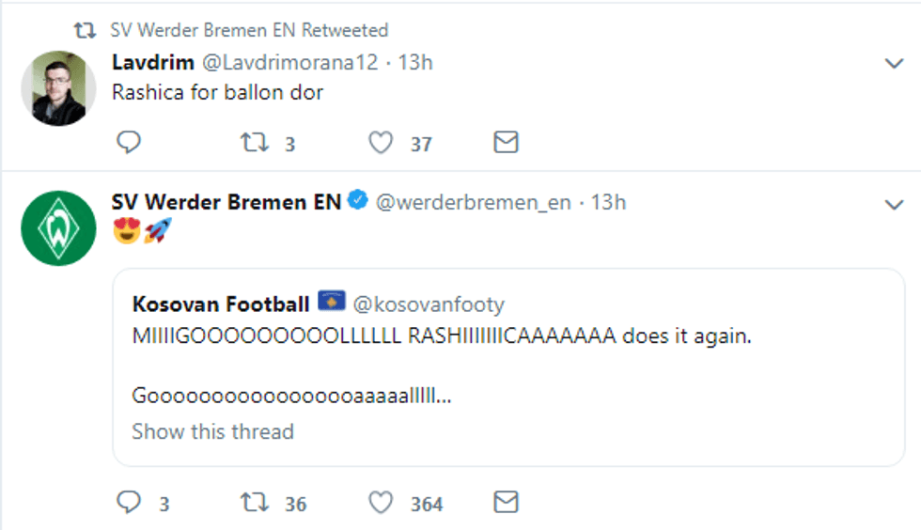Click Show this thread link
The image size is (921, 530).
[x=212, y=431]
